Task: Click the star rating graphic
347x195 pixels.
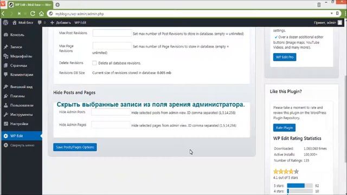Action: [x=286, y=171]
